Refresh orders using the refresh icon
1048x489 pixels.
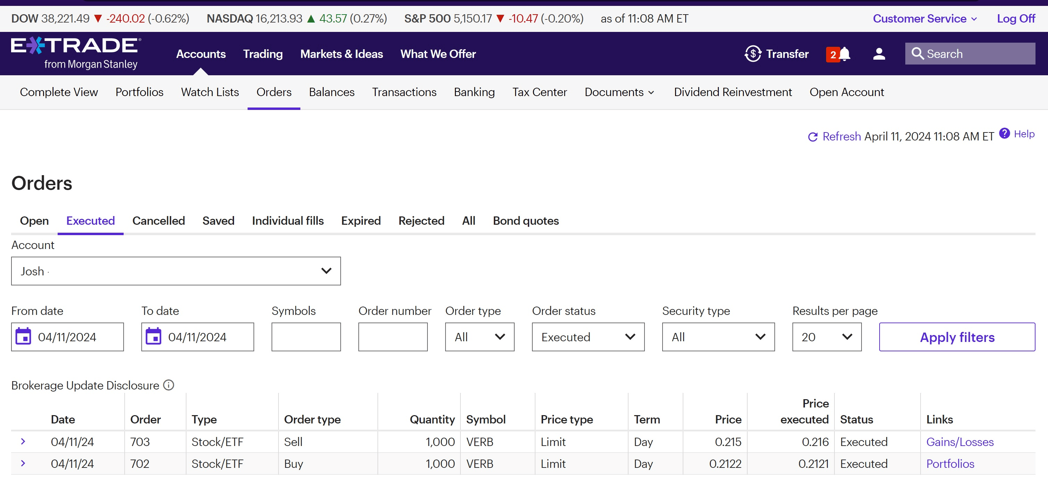point(813,137)
